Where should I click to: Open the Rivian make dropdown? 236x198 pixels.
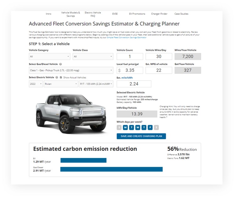tap(61, 84)
